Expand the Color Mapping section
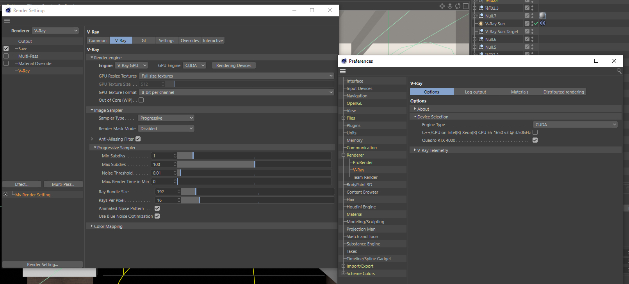 (92, 226)
